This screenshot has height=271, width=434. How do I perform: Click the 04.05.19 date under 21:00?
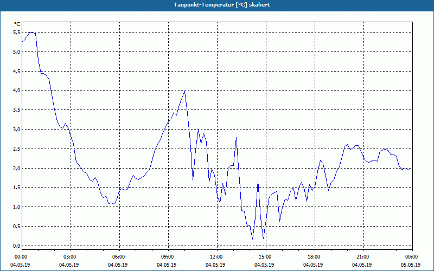[362, 264]
